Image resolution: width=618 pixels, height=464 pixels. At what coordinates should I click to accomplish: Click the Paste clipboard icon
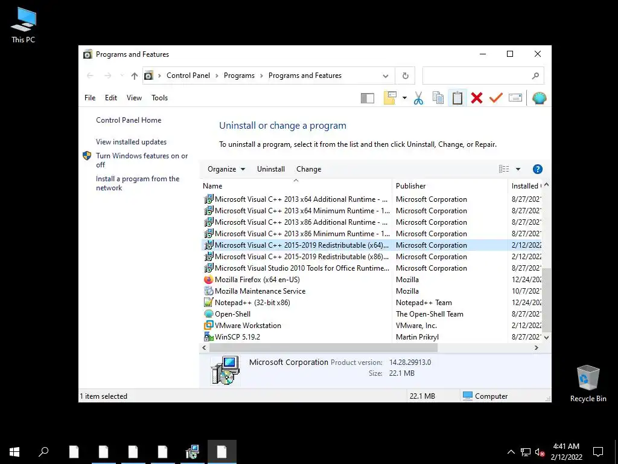click(x=457, y=98)
